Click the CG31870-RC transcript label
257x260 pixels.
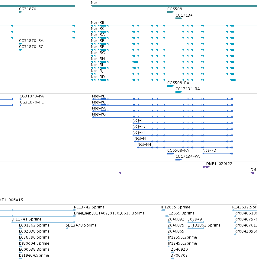pos(31,46)
